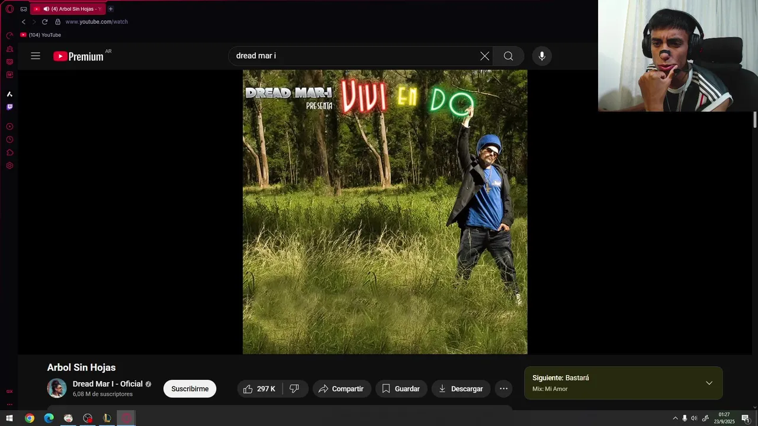This screenshot has height=426, width=758.
Task: Click the video title 'Arbol Sin Hojas'
Action: pos(81,367)
